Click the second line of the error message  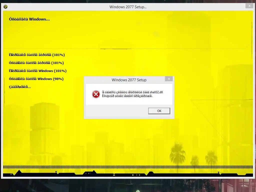tap(127, 96)
